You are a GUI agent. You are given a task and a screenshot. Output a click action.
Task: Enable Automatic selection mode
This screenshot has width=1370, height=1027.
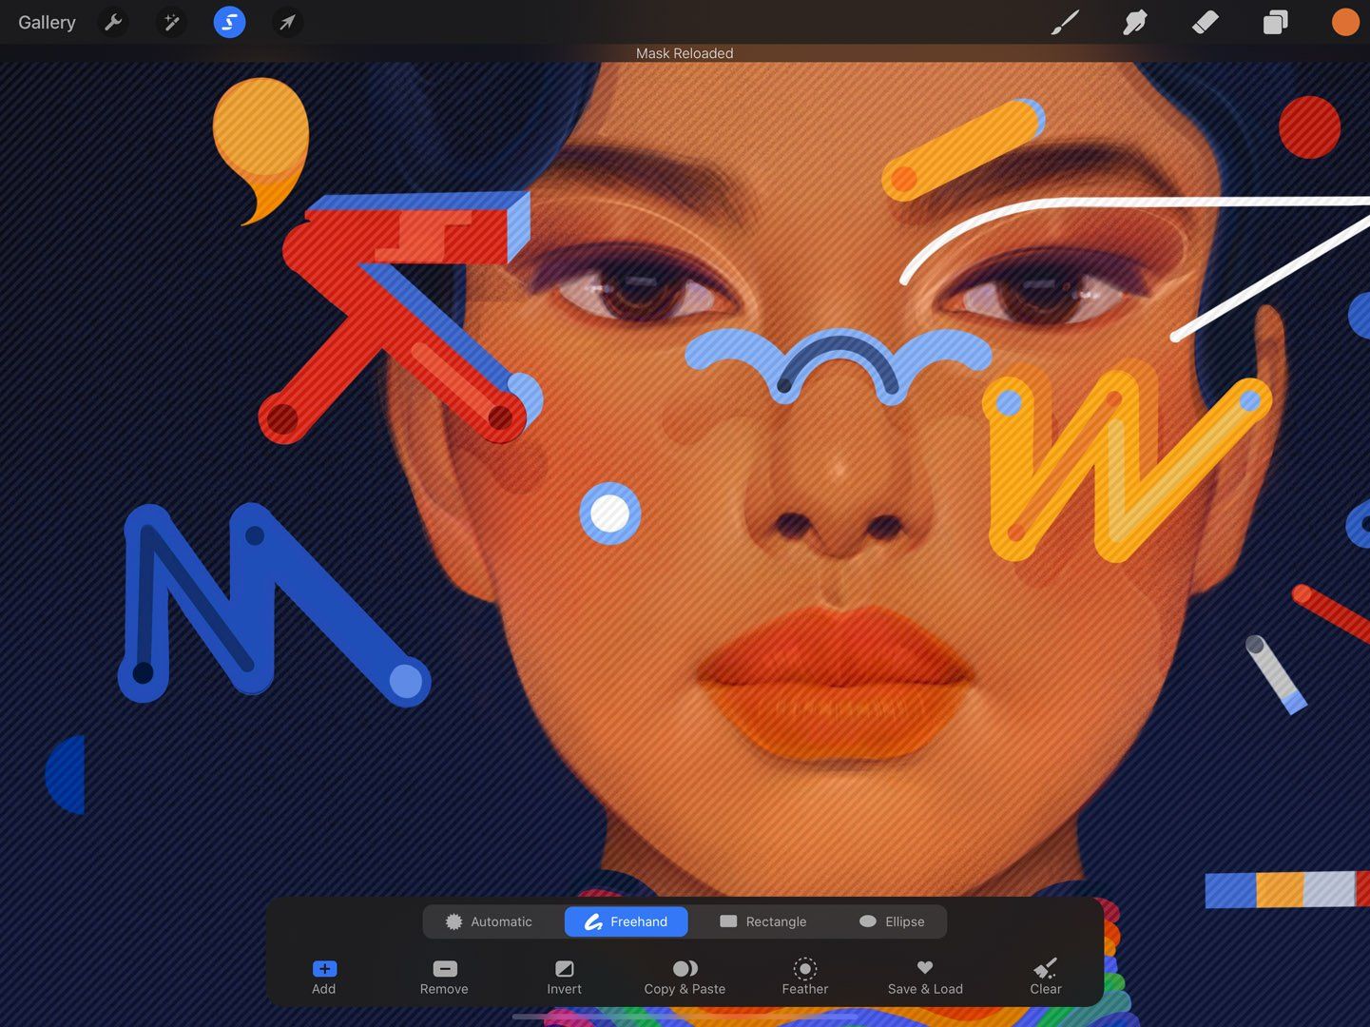tap(491, 920)
